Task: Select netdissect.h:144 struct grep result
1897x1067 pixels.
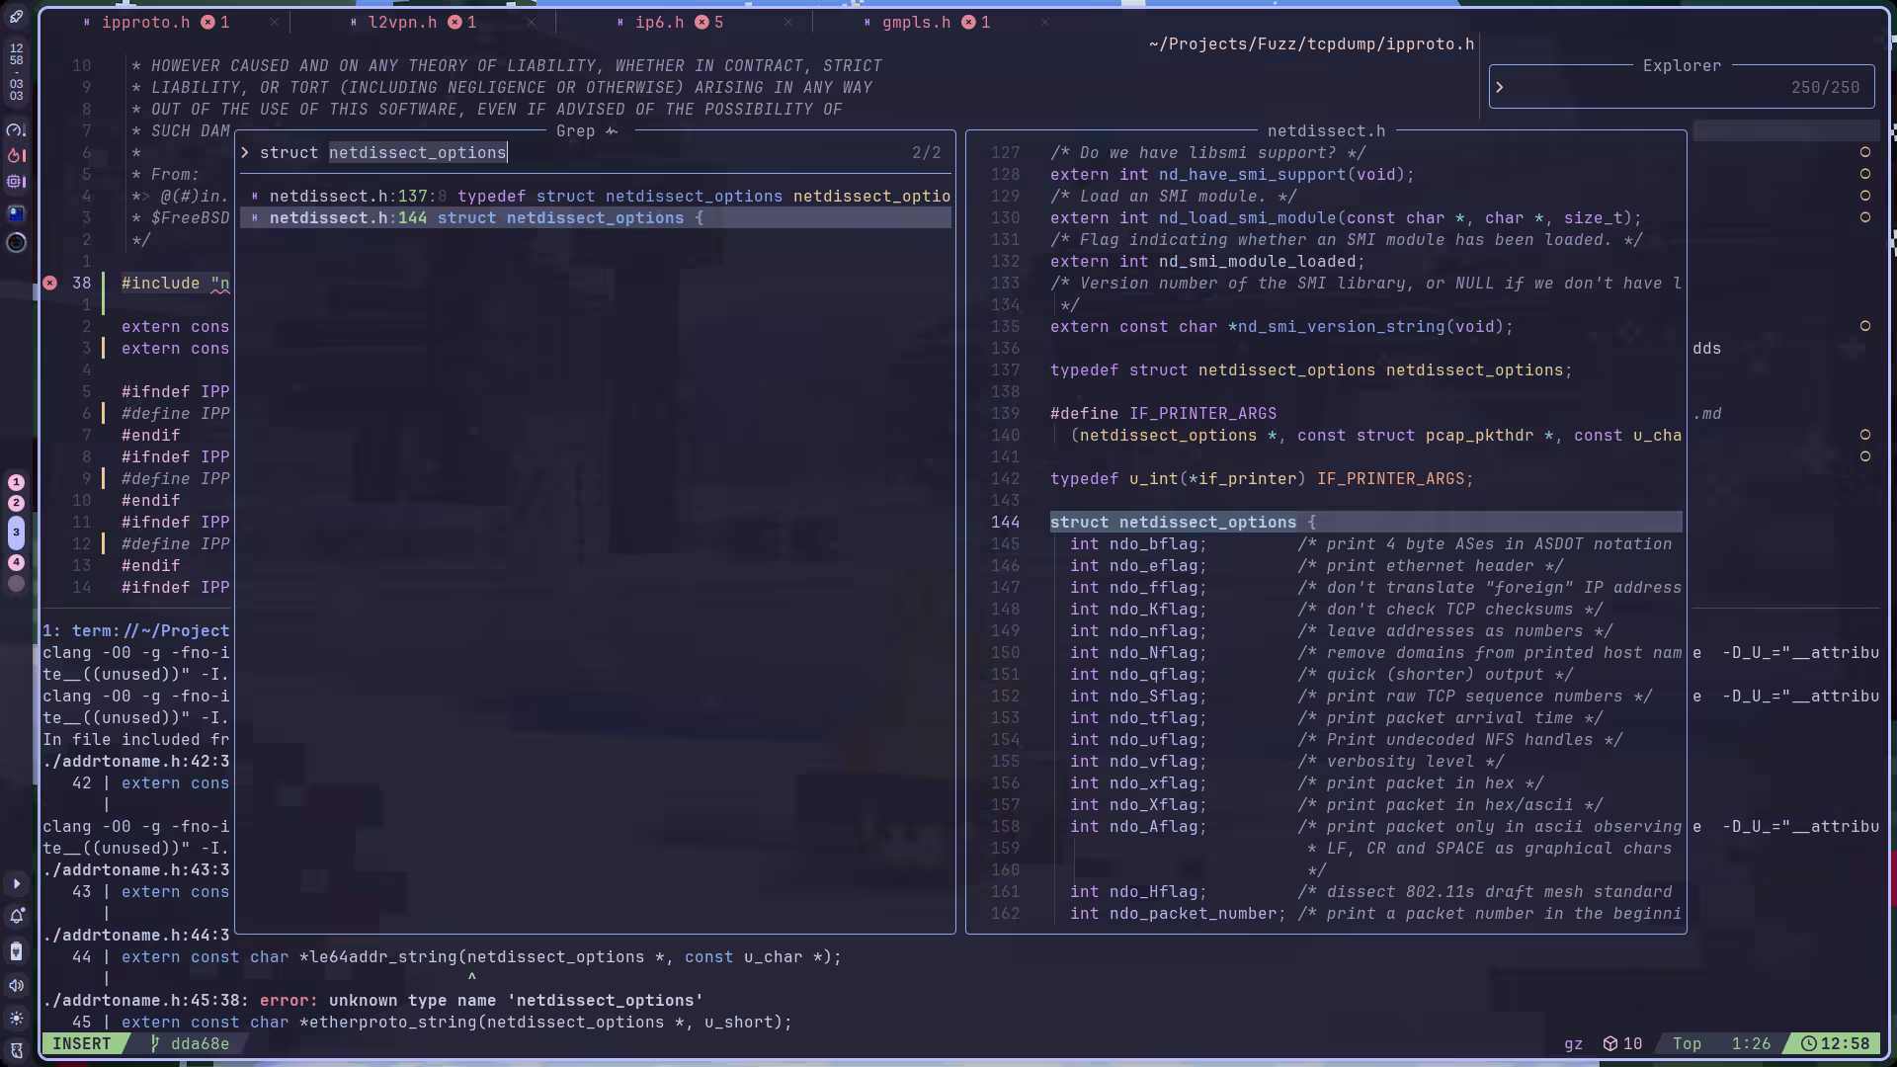Action: pos(593,218)
